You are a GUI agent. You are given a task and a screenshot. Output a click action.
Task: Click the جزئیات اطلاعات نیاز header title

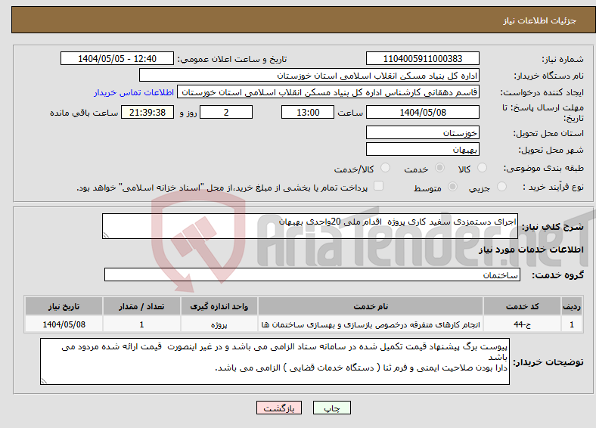point(540,20)
